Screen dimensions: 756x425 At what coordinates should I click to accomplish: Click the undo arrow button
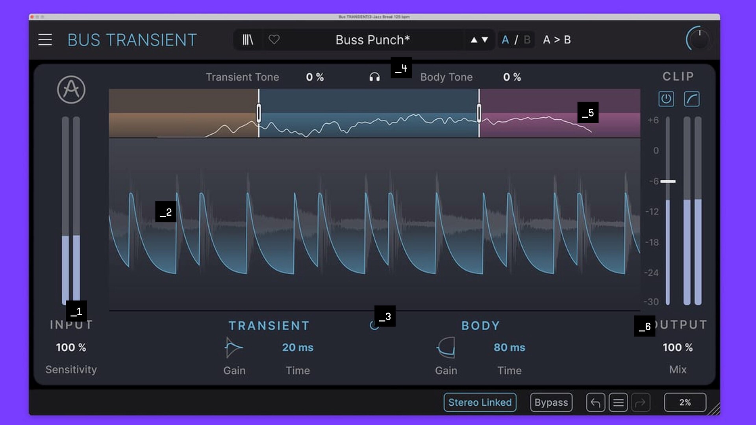click(595, 403)
